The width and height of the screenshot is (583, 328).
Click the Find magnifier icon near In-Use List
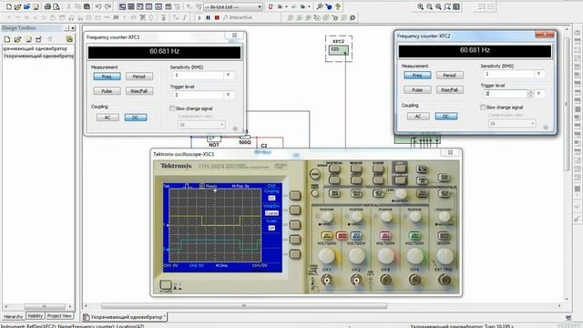click(320, 6)
